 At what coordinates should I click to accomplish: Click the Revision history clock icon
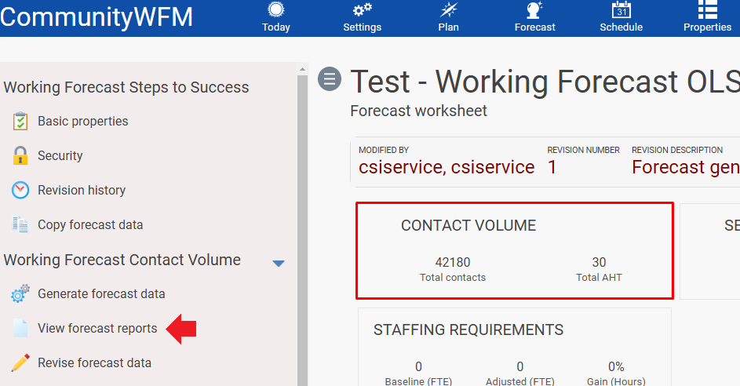[x=20, y=190]
